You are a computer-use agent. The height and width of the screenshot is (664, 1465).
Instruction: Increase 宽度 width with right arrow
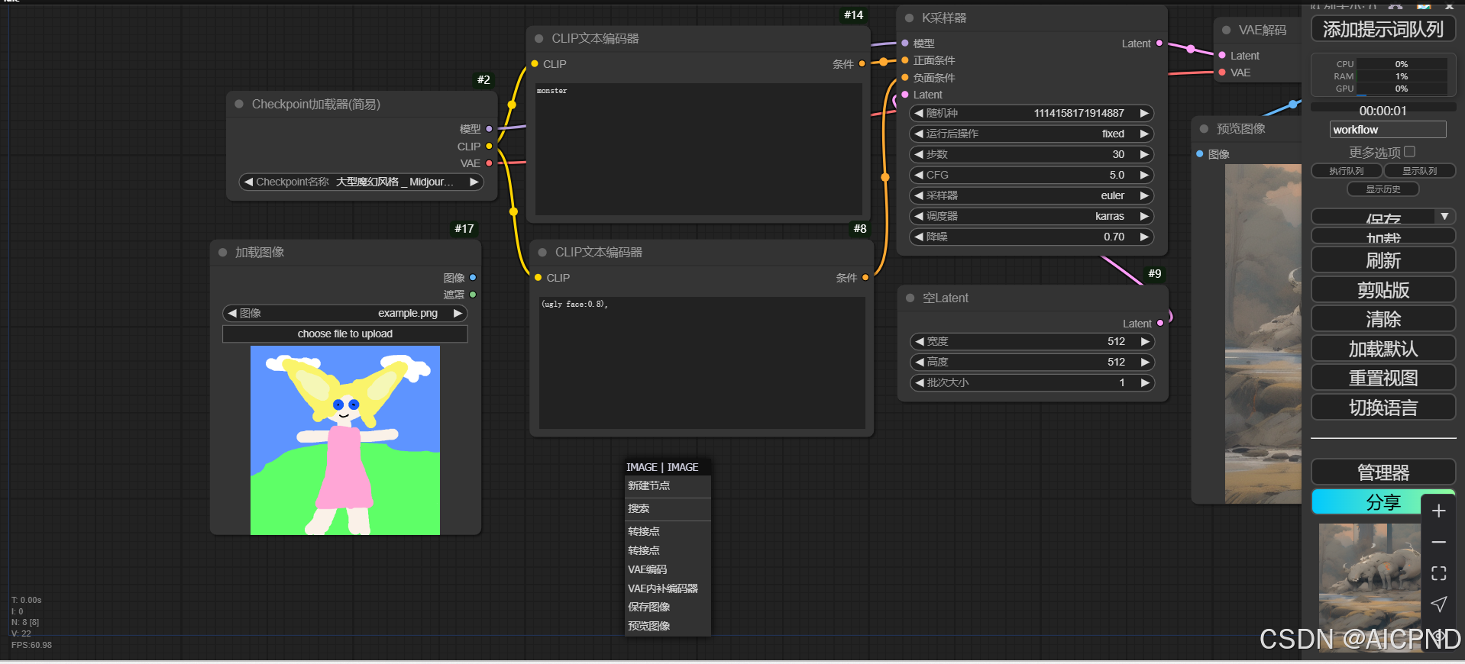click(1144, 341)
